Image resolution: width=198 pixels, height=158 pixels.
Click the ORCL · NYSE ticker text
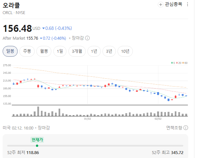[x=14, y=13]
